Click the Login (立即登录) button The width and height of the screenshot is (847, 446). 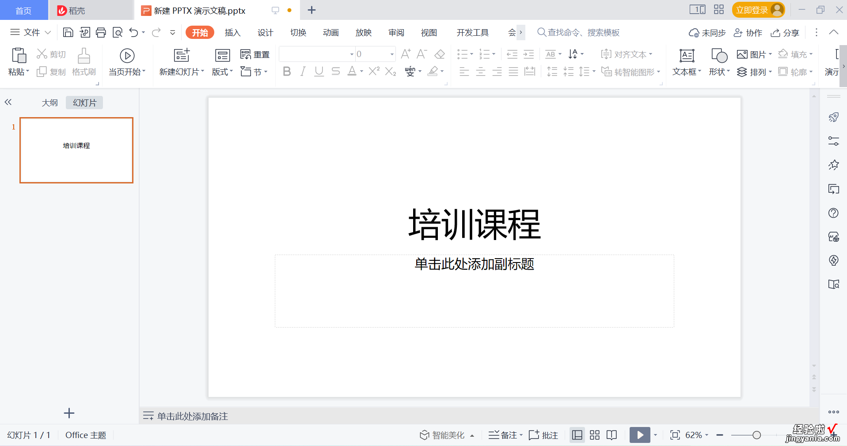click(x=758, y=10)
